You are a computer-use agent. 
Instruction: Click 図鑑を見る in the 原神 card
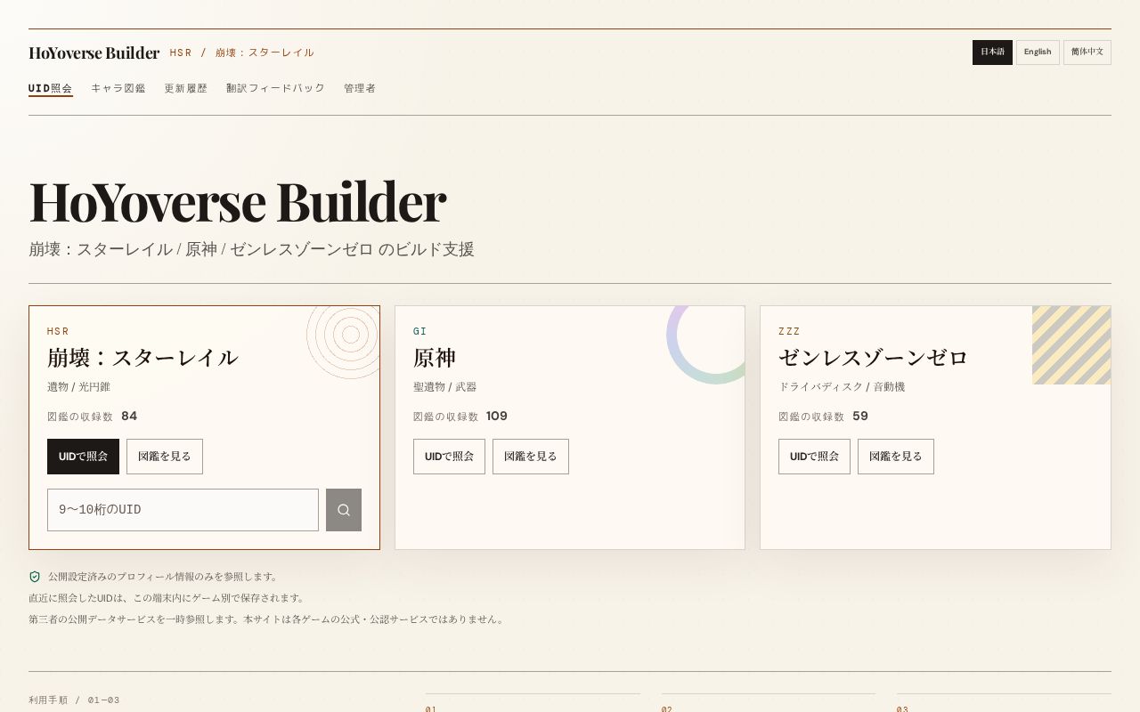[x=531, y=457]
